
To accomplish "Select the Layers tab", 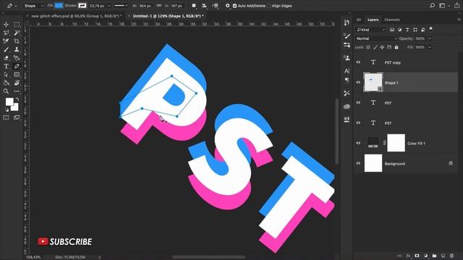I will tap(373, 19).
